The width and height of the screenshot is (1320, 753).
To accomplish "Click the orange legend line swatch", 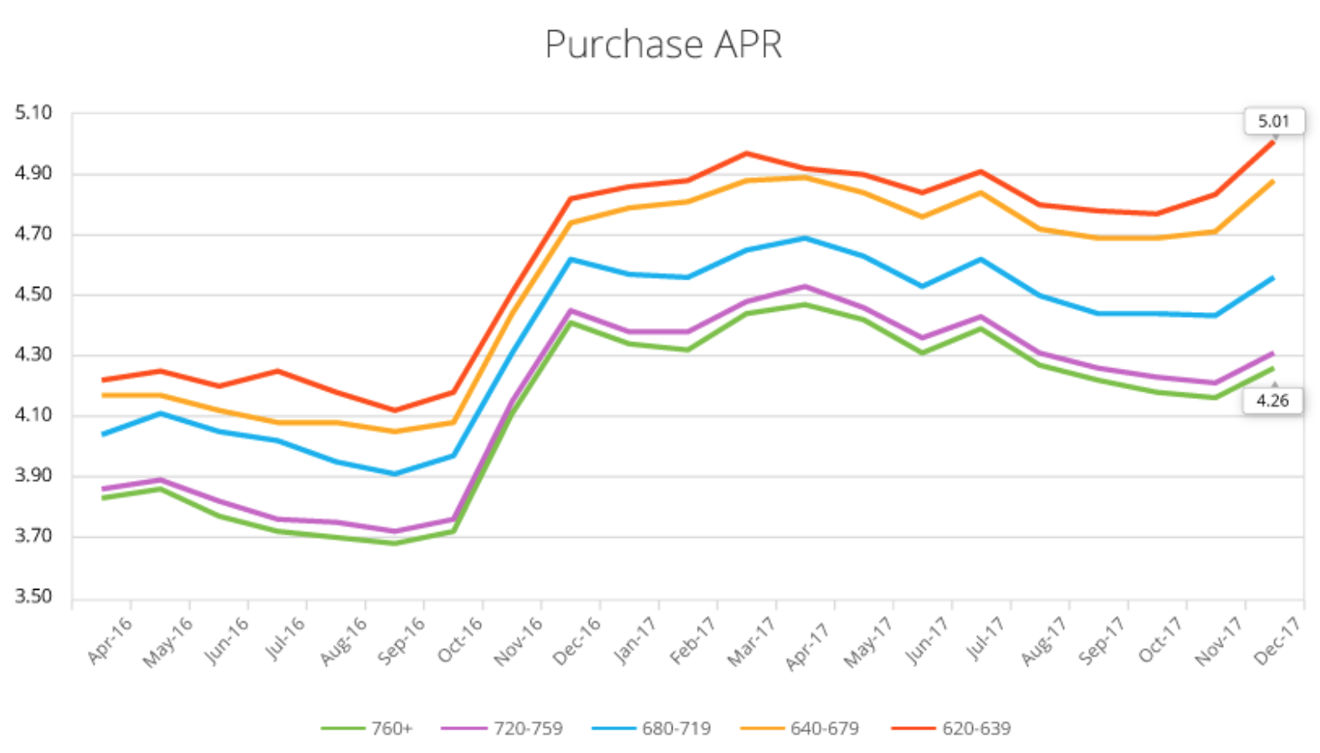I will (x=762, y=729).
